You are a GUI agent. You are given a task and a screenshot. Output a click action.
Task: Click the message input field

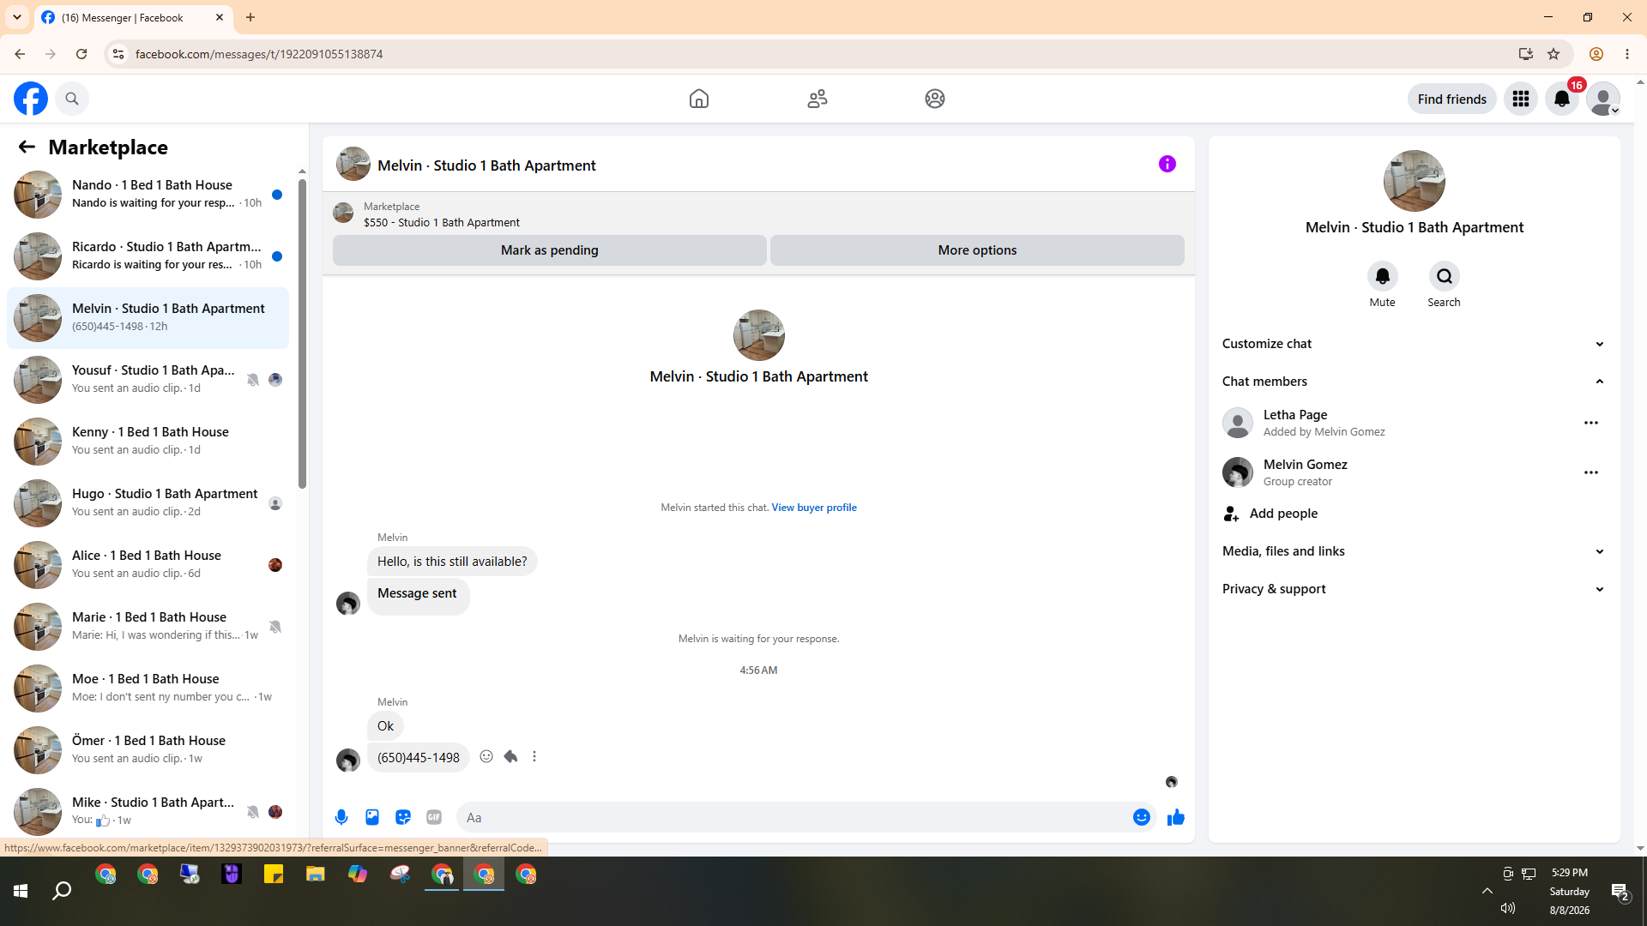tap(793, 817)
